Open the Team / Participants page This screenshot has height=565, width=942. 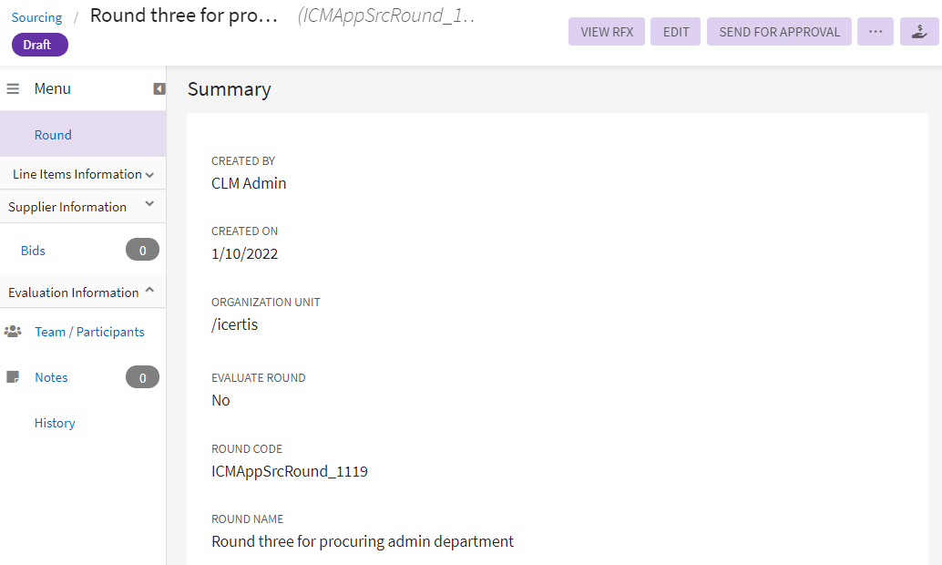coord(89,332)
